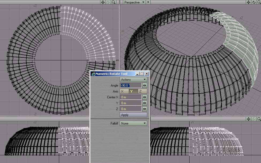This screenshot has width=261, height=163.
Task: Click the Center Z input field
Action: tap(131, 109)
